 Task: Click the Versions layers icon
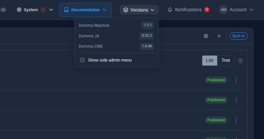click(126, 10)
